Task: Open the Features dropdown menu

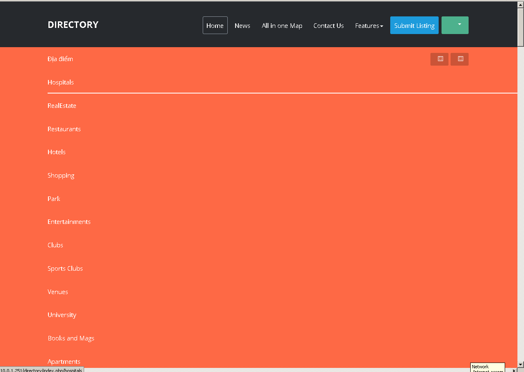Action: [368, 25]
